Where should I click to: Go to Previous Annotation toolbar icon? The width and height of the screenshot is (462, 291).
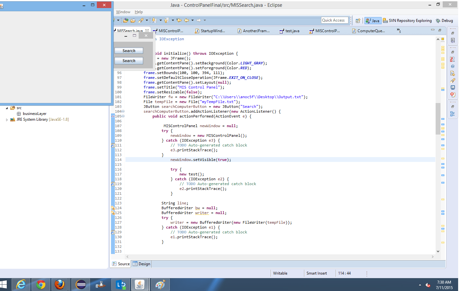tap(166, 20)
